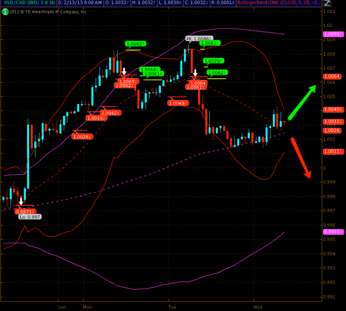Select the green 1.0083 price tag
This screenshot has height=311, width=346.
click(x=209, y=43)
